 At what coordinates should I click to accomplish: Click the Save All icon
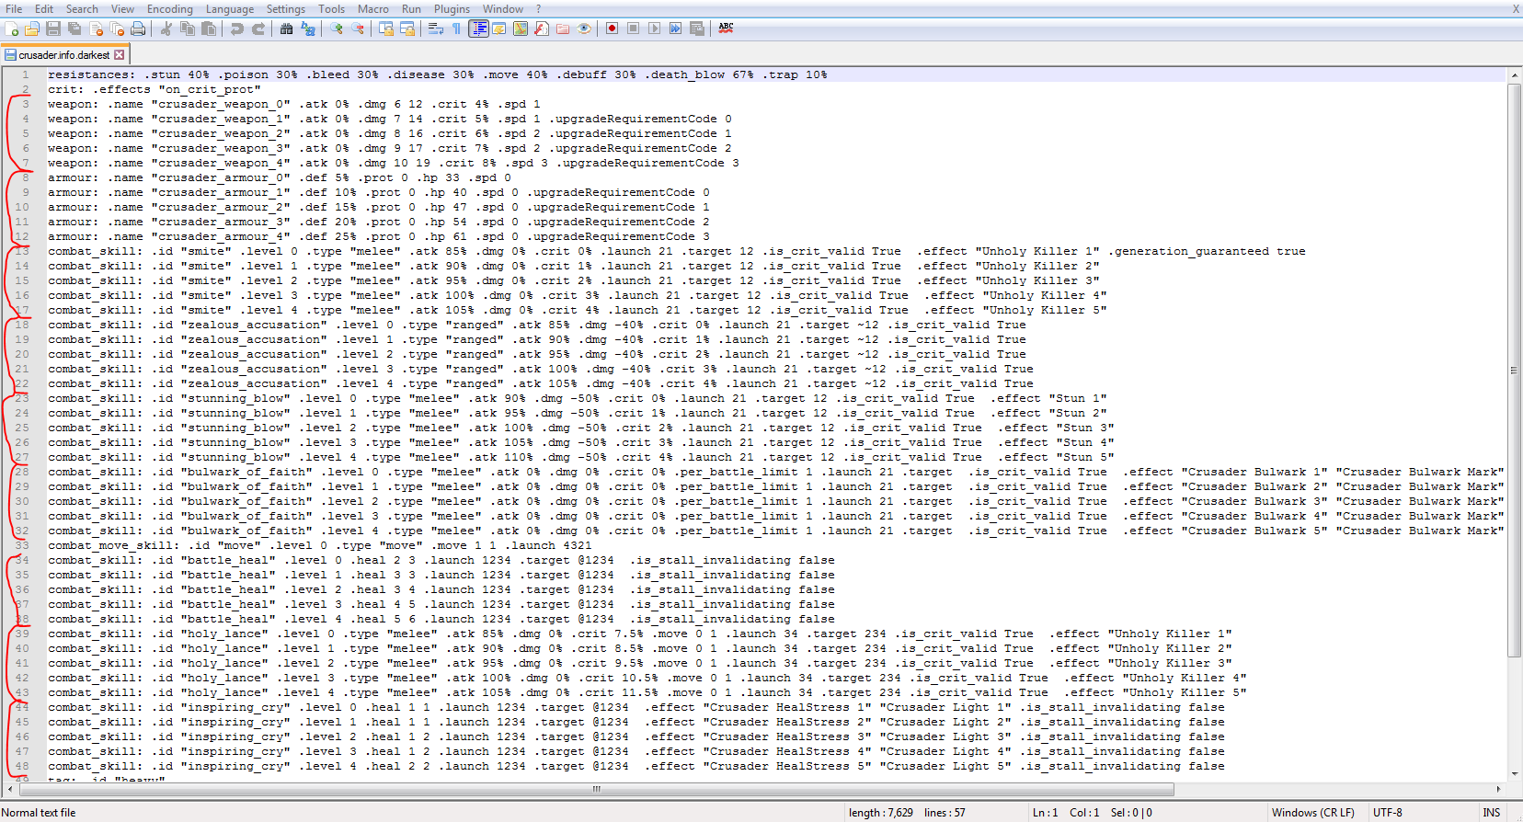pyautogui.click(x=74, y=29)
